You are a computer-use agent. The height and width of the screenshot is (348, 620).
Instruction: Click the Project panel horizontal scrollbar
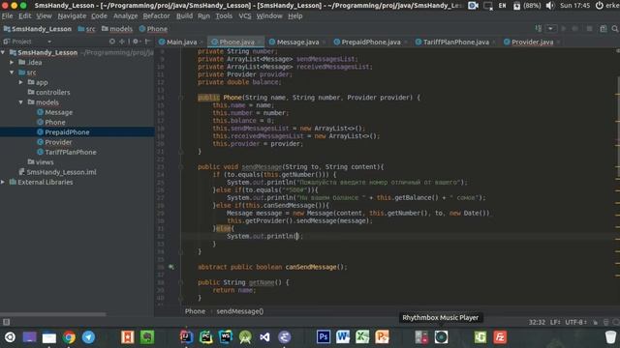[x=53, y=314]
